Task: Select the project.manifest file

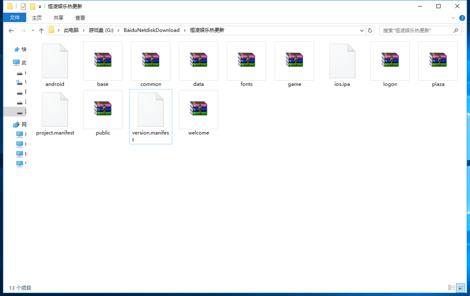Action: 55,109
